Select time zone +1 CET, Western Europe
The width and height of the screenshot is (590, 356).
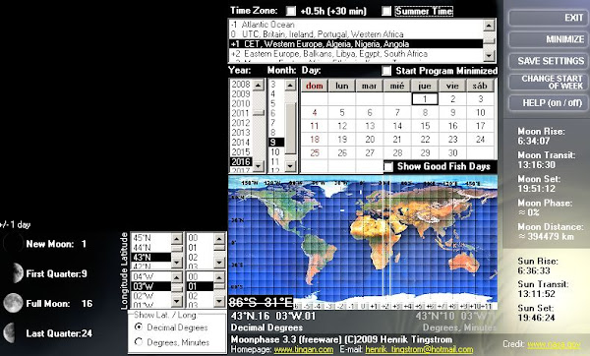(x=356, y=44)
